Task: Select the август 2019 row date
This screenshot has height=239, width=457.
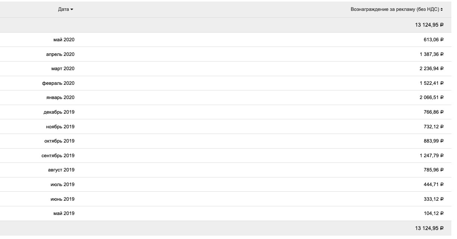Action: [61, 170]
